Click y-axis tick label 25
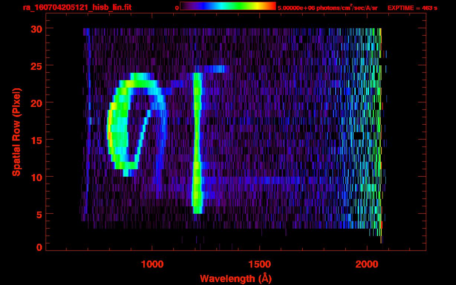The width and height of the screenshot is (456, 285). pyautogui.click(x=36, y=66)
